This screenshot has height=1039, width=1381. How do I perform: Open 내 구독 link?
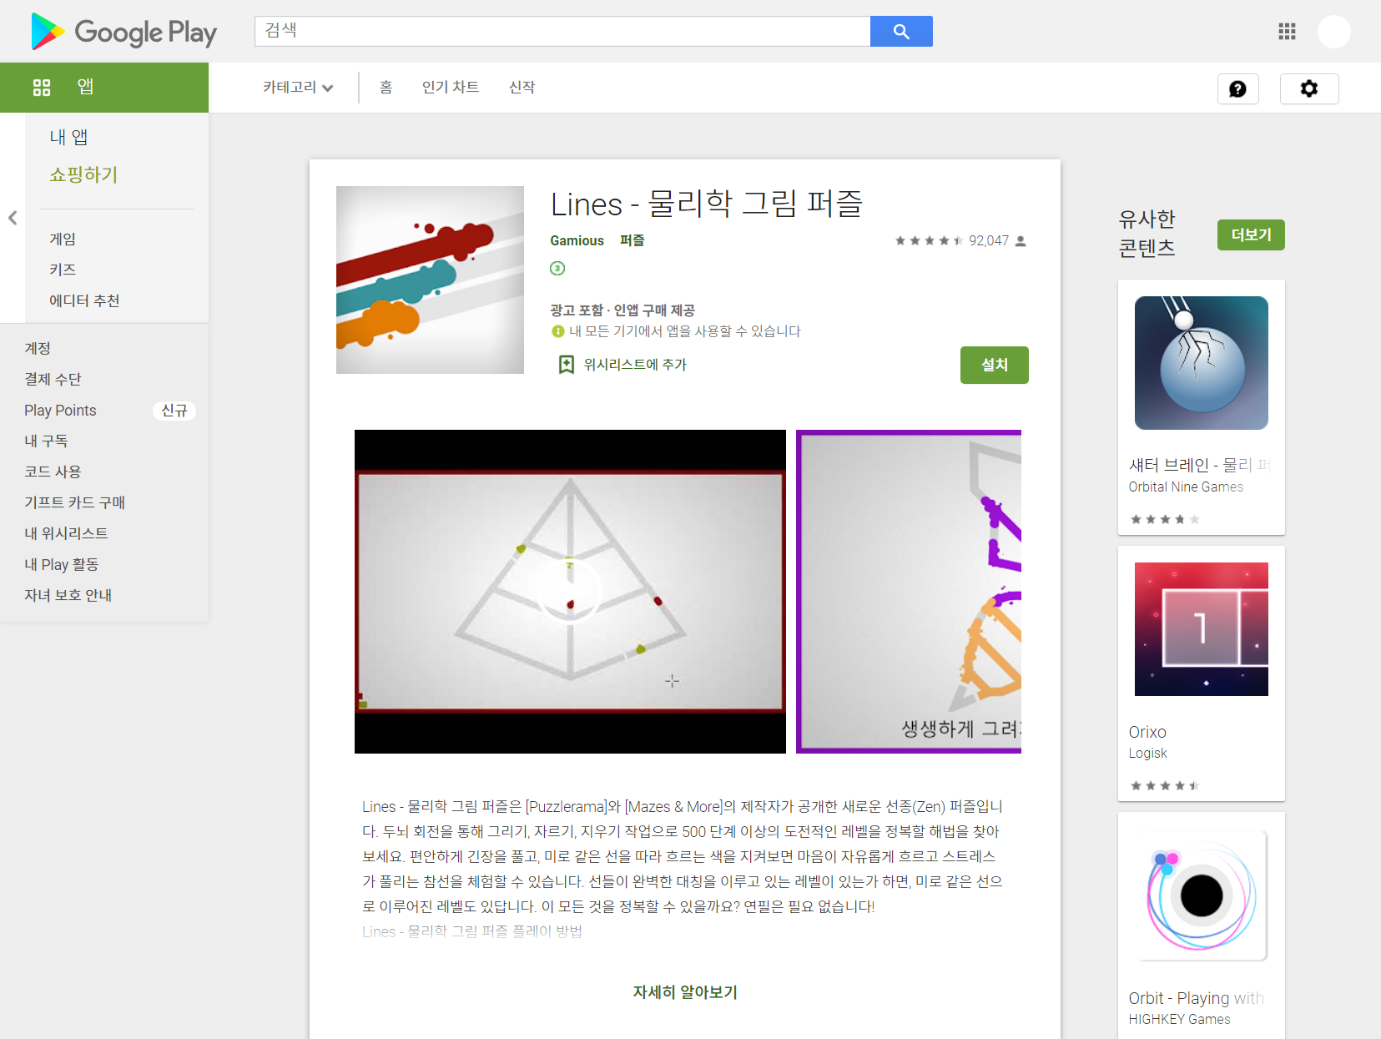coord(46,441)
